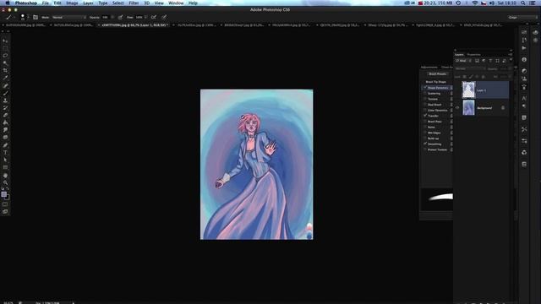Select Brush Tip Shape option
This screenshot has width=541, height=304.
[436, 82]
